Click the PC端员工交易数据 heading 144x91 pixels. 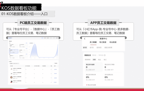(x=33, y=23)
